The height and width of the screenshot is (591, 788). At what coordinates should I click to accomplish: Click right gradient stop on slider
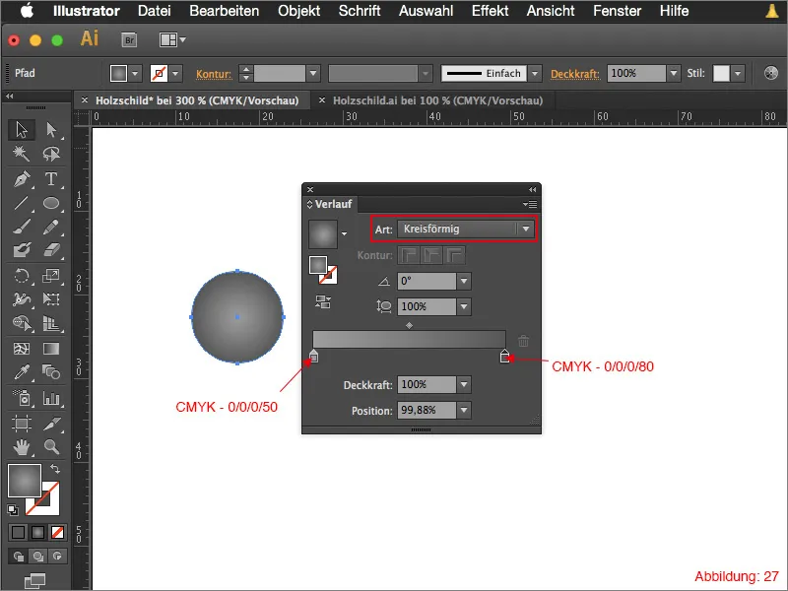coord(504,356)
